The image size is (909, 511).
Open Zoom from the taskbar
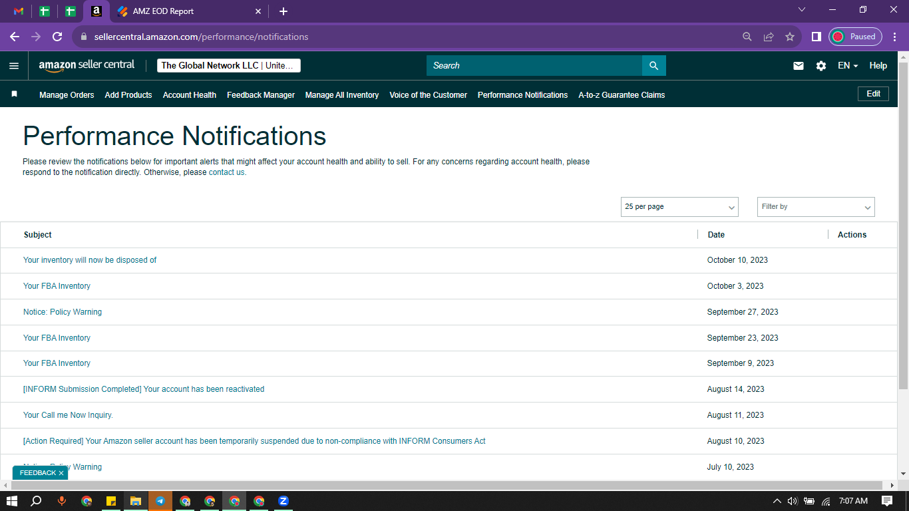[283, 501]
